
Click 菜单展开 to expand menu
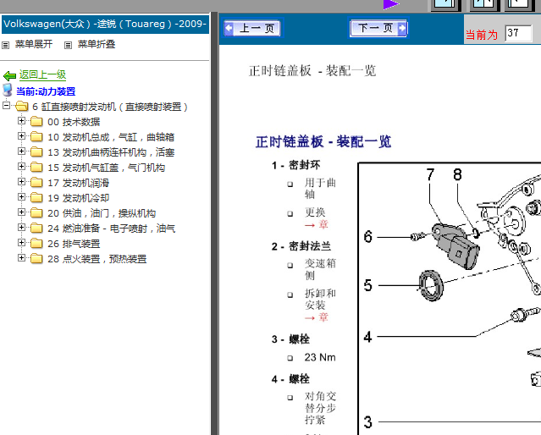pos(34,45)
